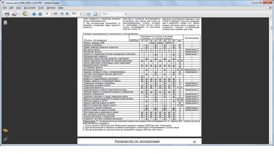The height and width of the screenshot is (154, 274).
Task: Click the 'Моторное масло' table row text
Action: click(x=92, y=50)
